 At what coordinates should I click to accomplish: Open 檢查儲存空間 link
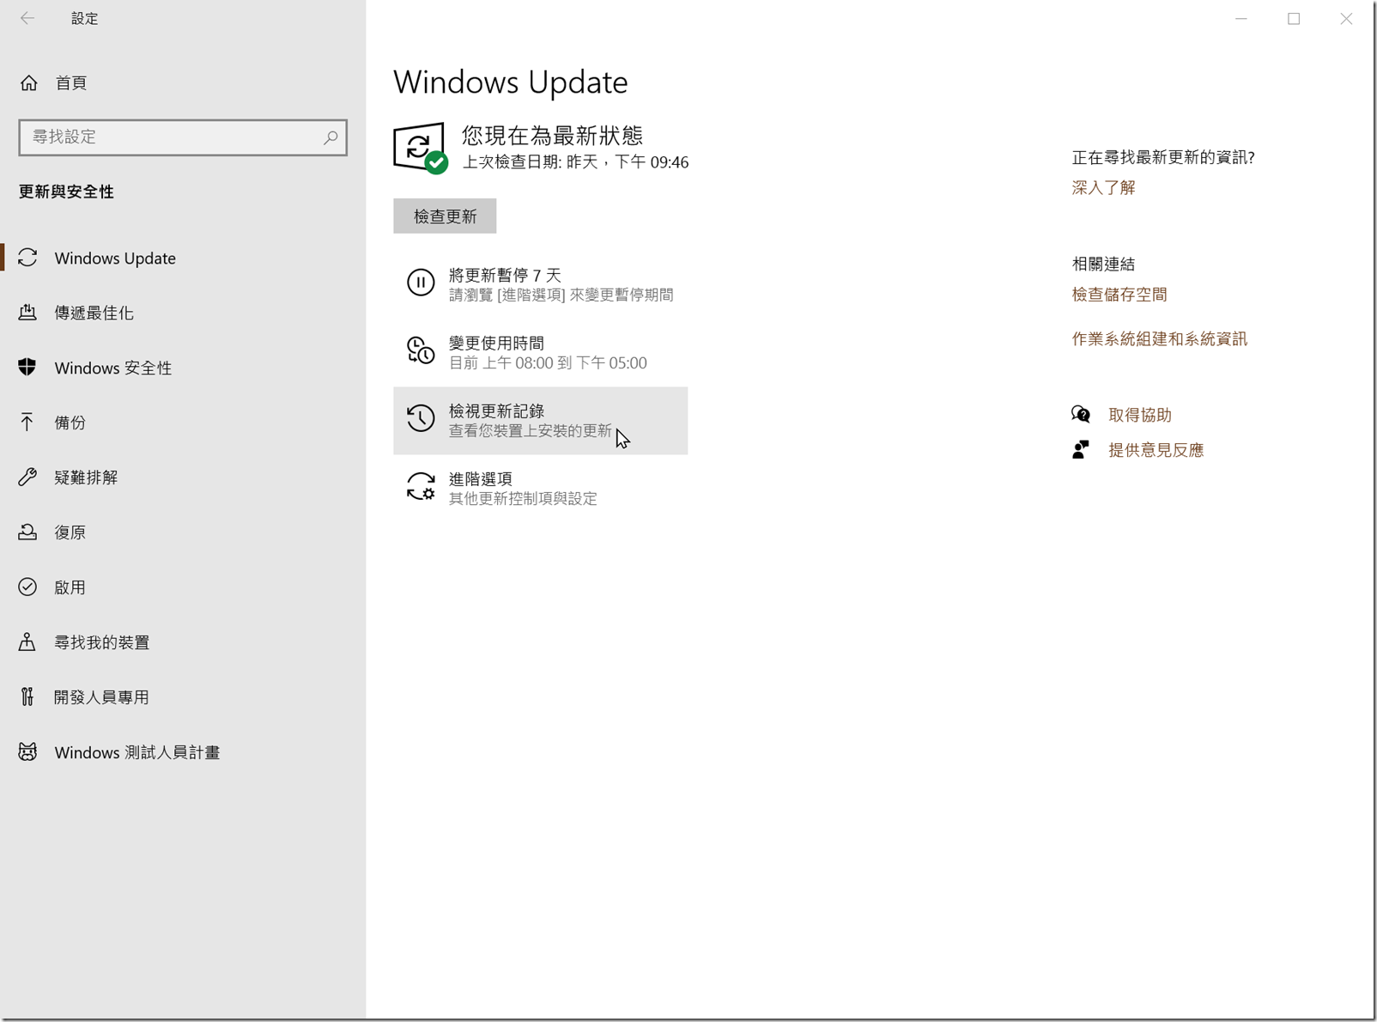pyautogui.click(x=1119, y=294)
